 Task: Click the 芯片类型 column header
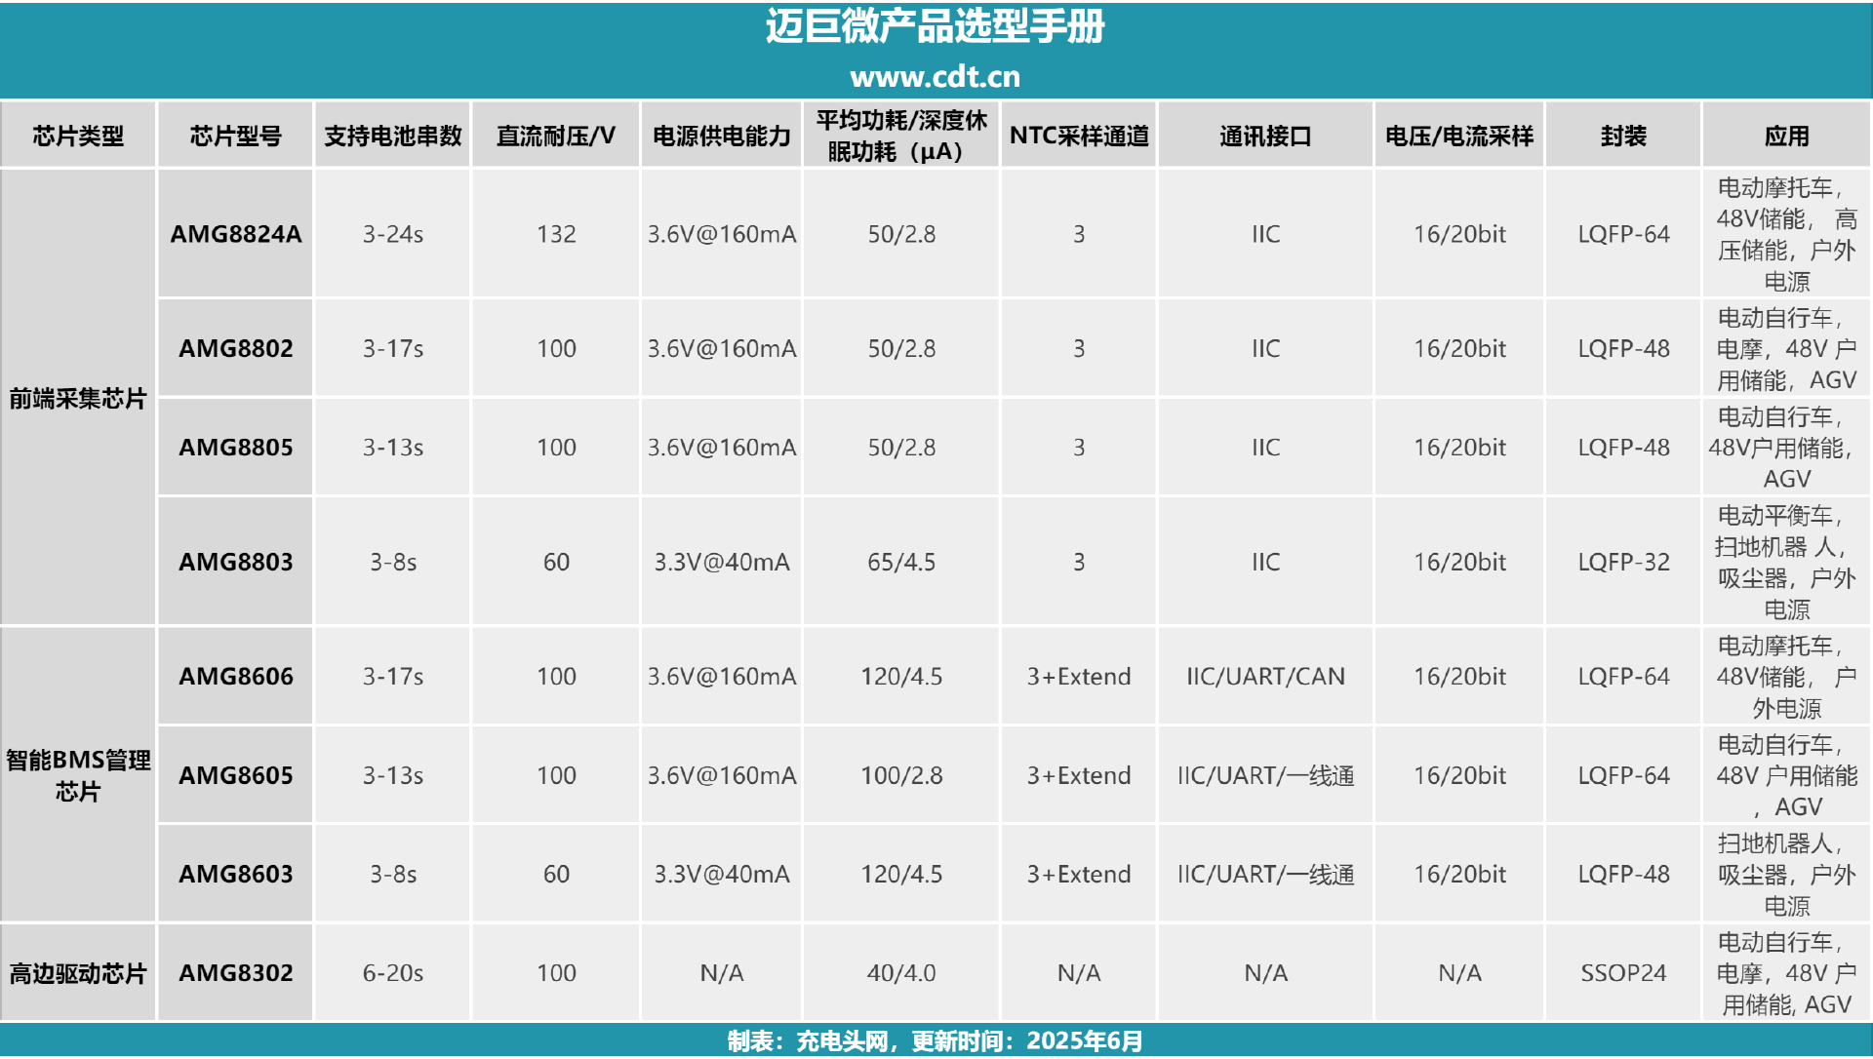pyautogui.click(x=78, y=136)
